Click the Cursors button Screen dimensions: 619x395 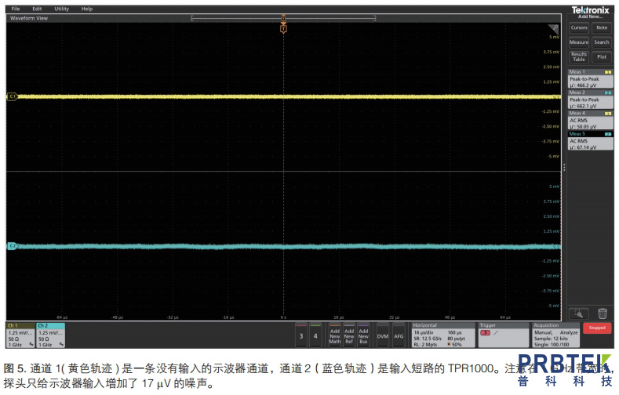coord(579,27)
